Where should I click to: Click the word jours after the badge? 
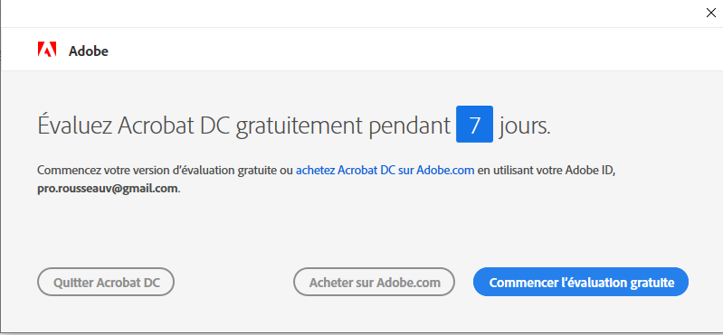(525, 126)
